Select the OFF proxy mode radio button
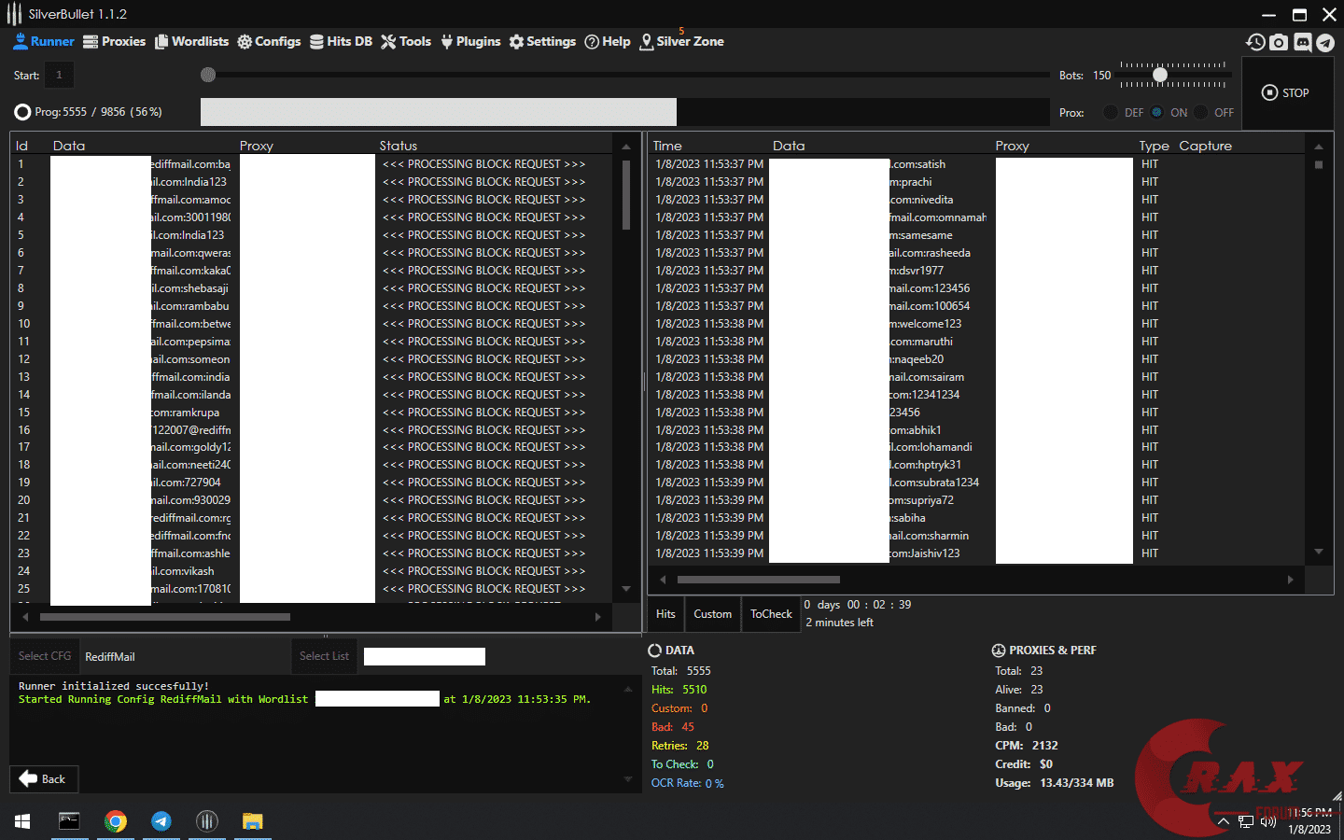1344x840 pixels. coord(1201,112)
